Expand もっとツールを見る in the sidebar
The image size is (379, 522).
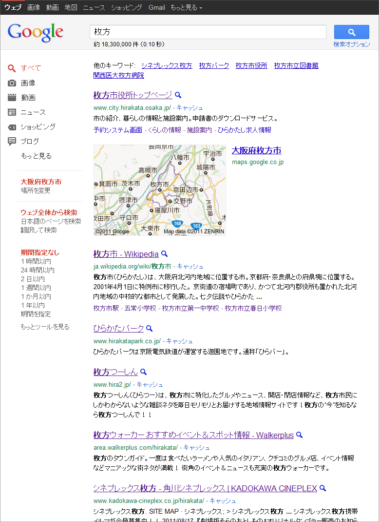tap(45, 327)
